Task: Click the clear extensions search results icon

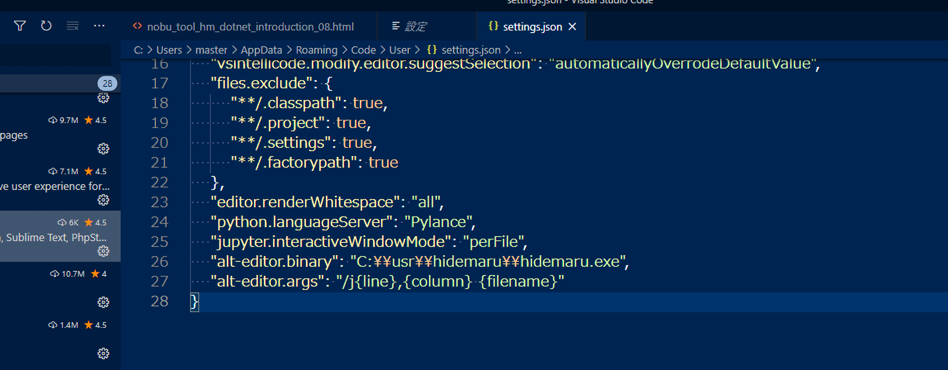Action: pyautogui.click(x=73, y=26)
